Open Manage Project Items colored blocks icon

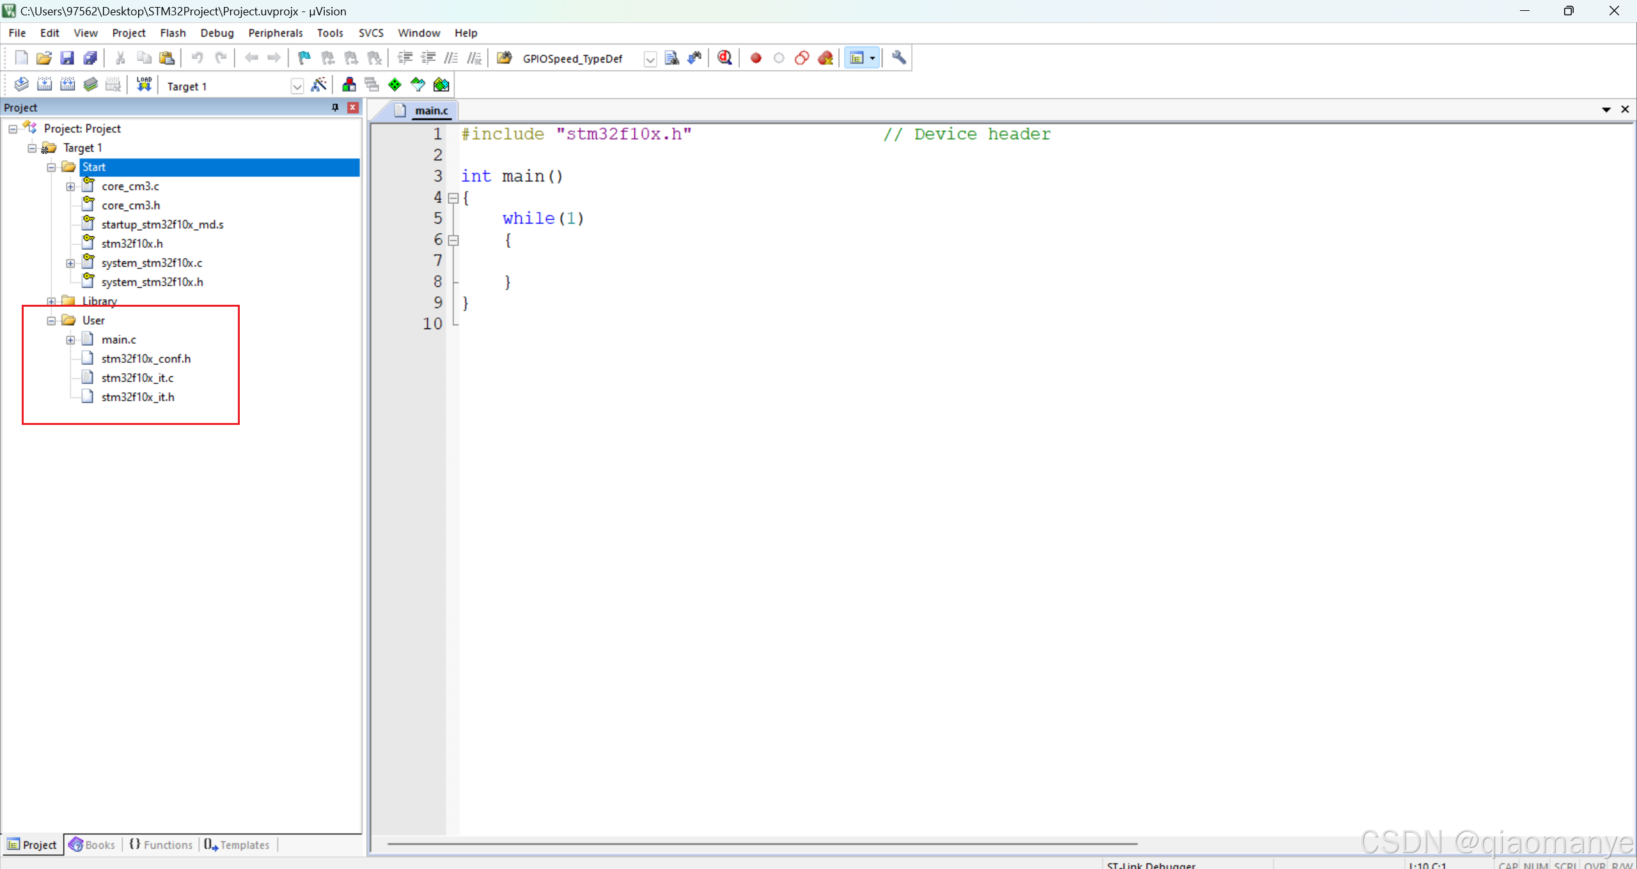click(x=349, y=85)
